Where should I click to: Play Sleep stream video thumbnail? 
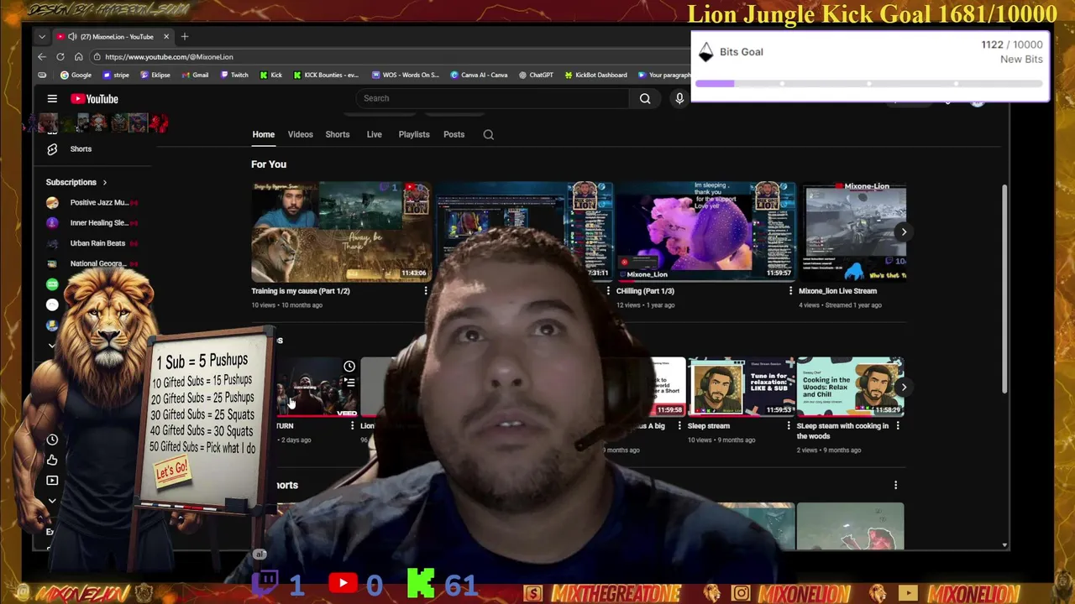pos(741,387)
